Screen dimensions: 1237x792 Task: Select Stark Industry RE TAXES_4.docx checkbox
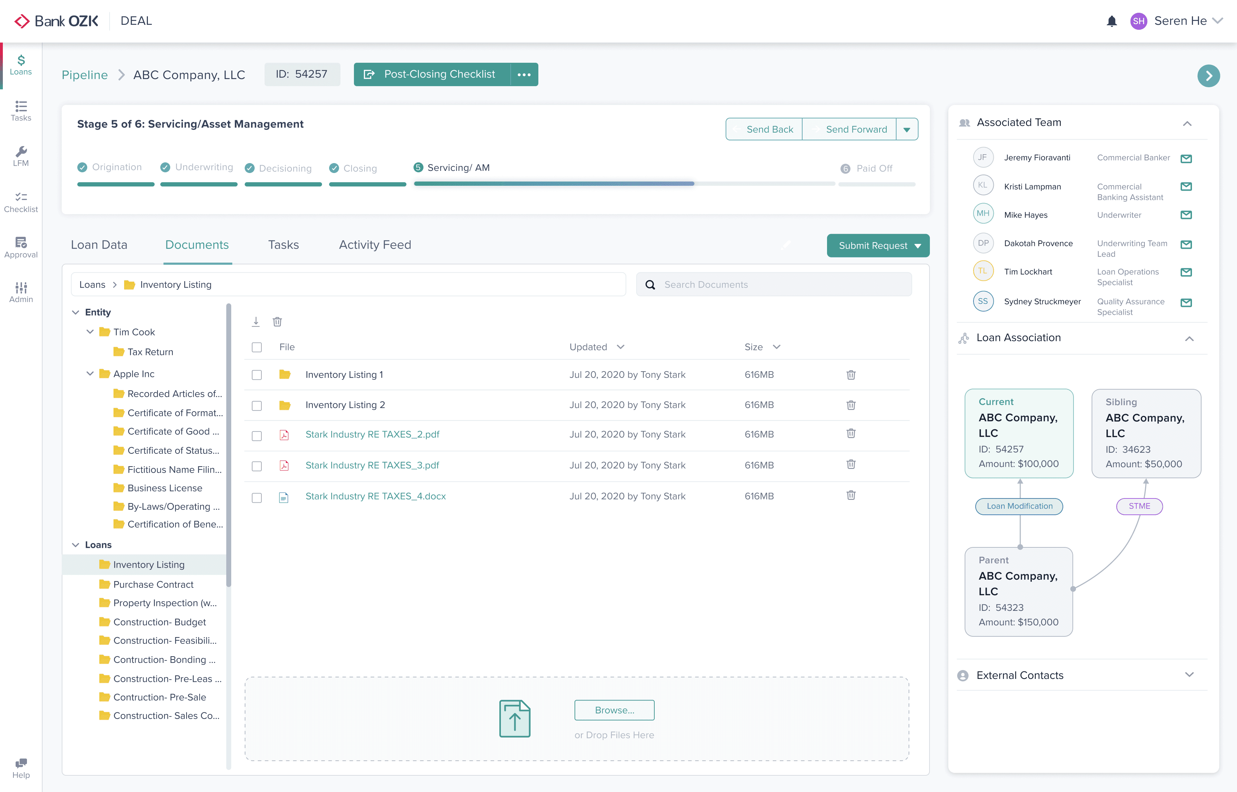click(x=257, y=497)
